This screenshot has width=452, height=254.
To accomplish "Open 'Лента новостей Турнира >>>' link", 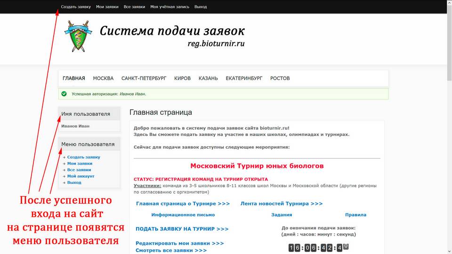I will 282,204.
